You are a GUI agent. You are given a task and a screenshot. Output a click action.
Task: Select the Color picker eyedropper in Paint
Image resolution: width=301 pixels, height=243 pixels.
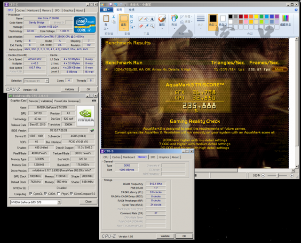[x=146, y=26]
